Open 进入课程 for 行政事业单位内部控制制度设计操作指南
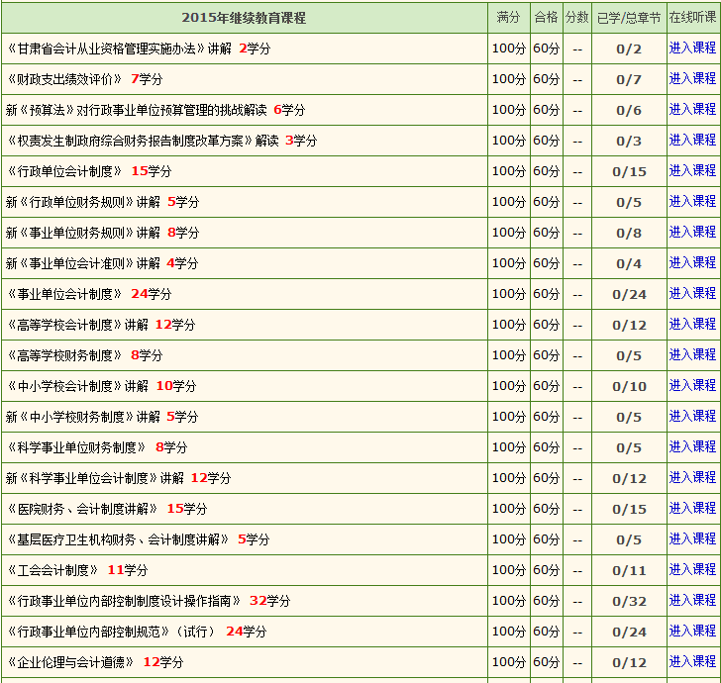Screen dimensions: 721x683 [x=692, y=600]
